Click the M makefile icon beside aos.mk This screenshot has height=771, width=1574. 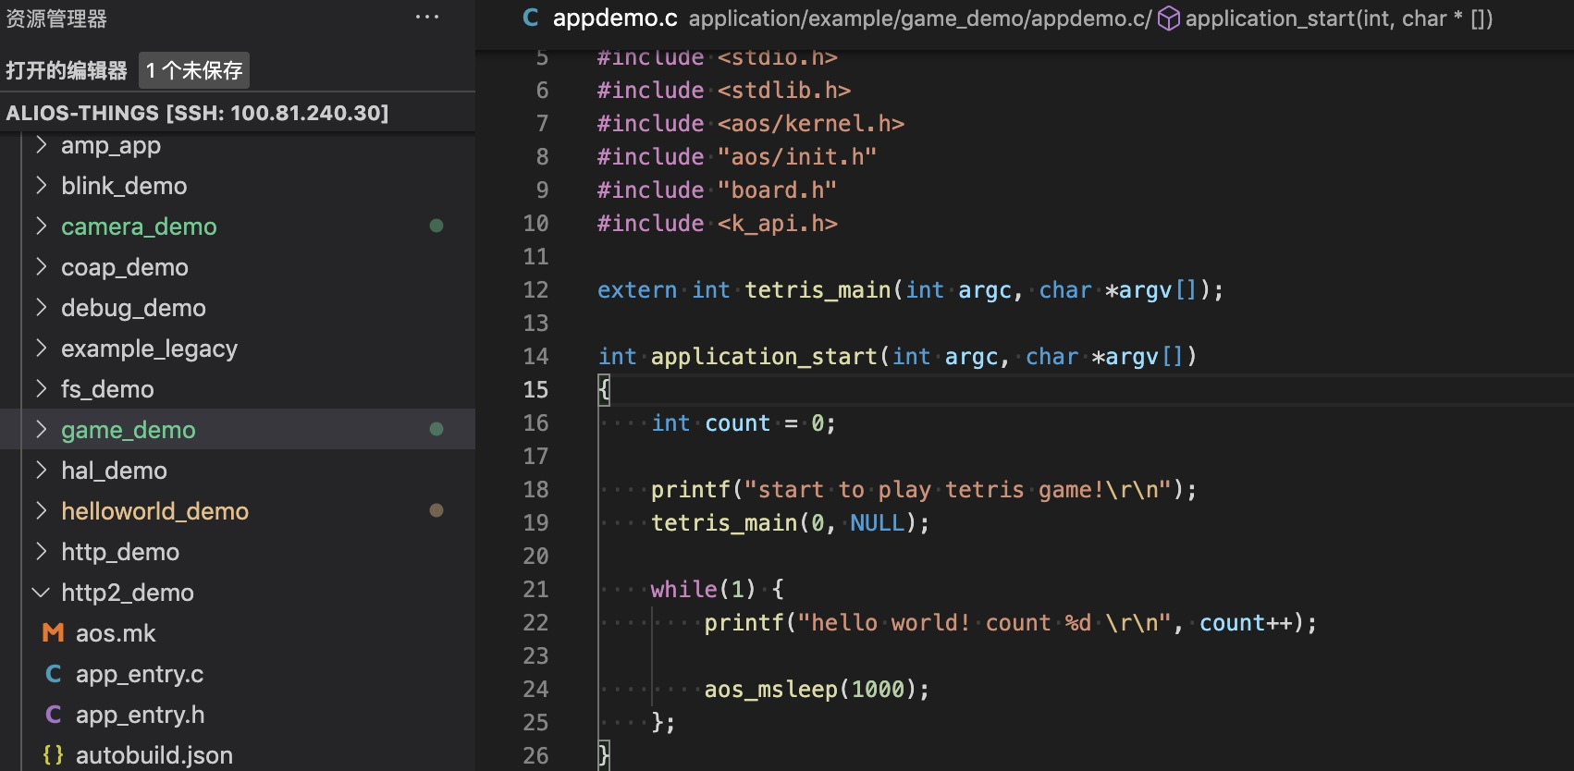click(x=53, y=633)
